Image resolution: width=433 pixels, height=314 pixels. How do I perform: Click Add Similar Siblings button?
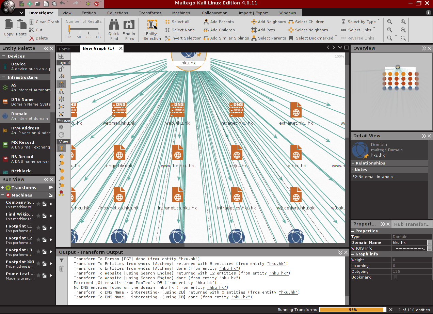[226, 38]
